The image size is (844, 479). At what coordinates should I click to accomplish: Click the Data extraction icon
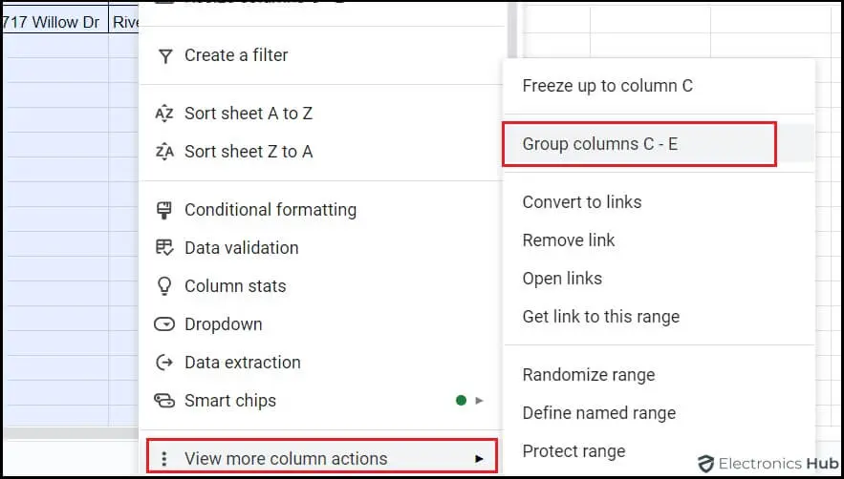[164, 363]
